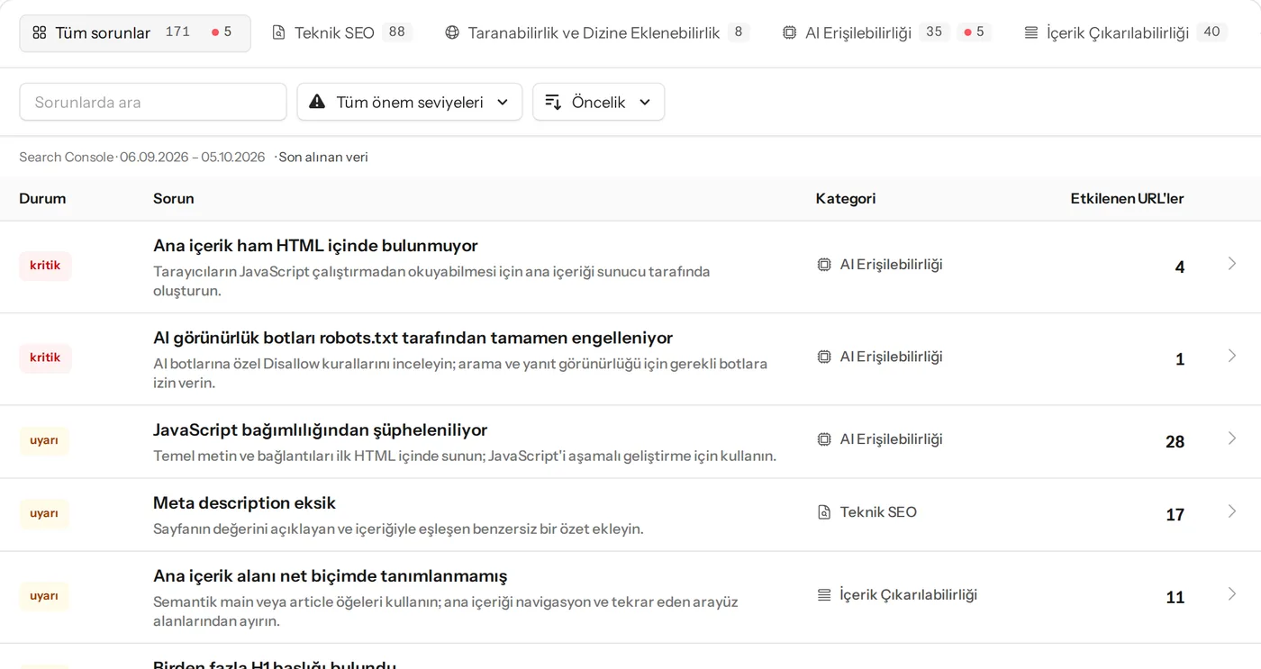Click the document icon on Teknik SEO tab

[x=279, y=32]
